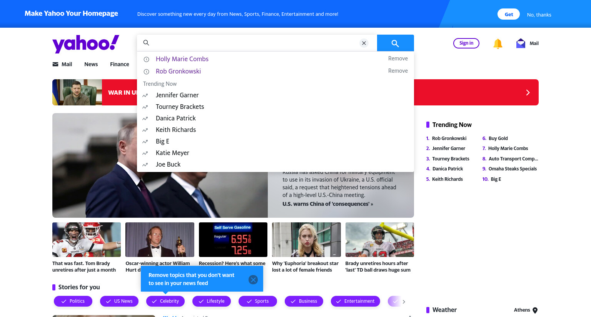Screen dimensions: 591x317
Task: Click trending arrow icon next to Katie Meyer
Action: point(145,153)
